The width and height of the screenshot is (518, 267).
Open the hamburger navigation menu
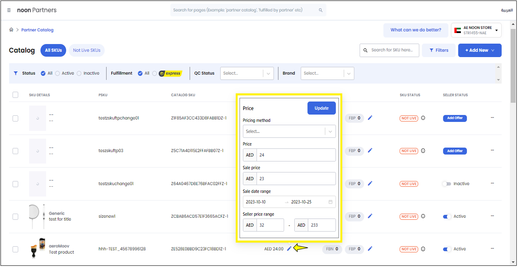[x=9, y=10]
